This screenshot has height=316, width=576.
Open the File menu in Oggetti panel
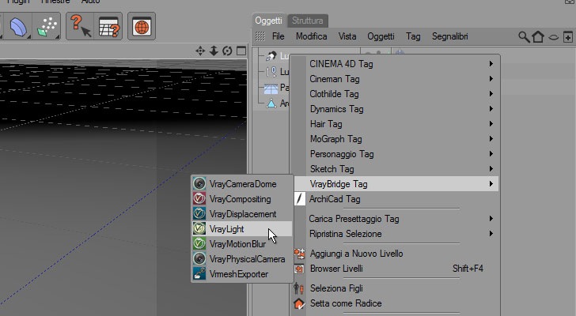click(x=278, y=36)
